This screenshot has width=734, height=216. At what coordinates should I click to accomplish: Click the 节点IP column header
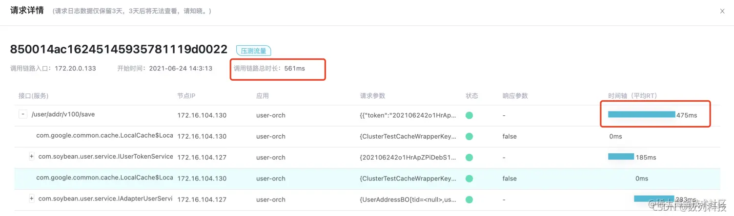(x=186, y=96)
